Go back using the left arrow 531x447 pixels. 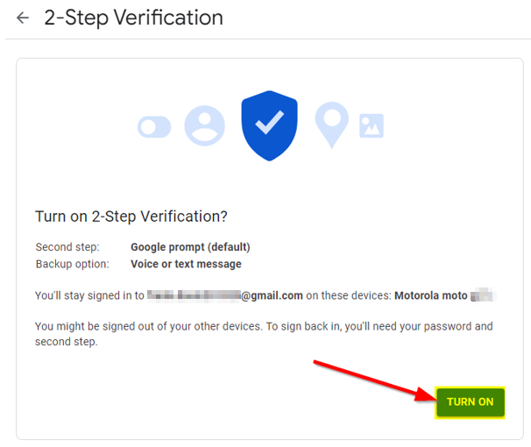coord(23,18)
